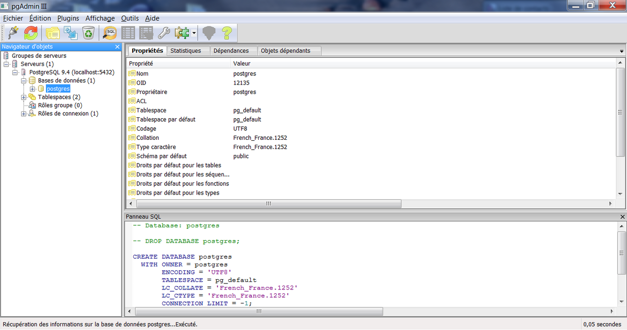Select the ACL property row

pos(371,101)
